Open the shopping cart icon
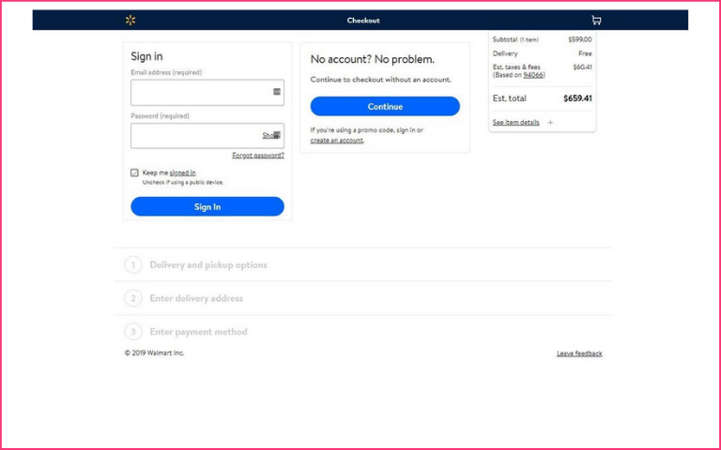 coord(596,21)
